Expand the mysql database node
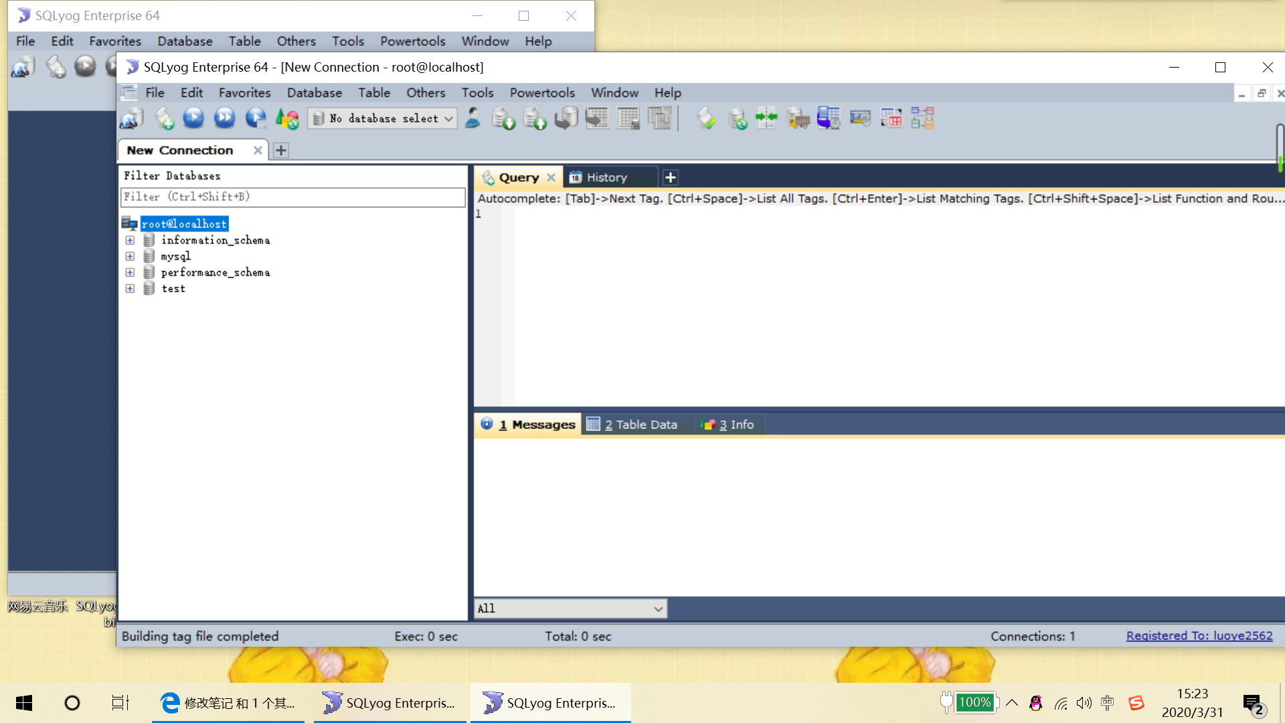The width and height of the screenshot is (1285, 723). click(130, 256)
